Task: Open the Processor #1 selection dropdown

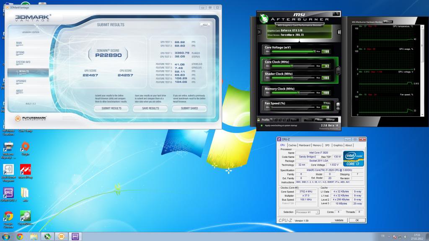Action: [307, 212]
